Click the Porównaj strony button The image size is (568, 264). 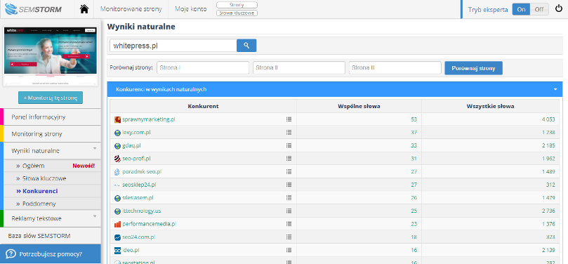(473, 68)
